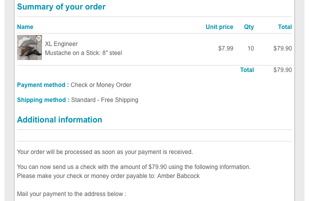Screen dimensions: 309x201
Task: Click the Shipping method label
Action: pos(43,100)
